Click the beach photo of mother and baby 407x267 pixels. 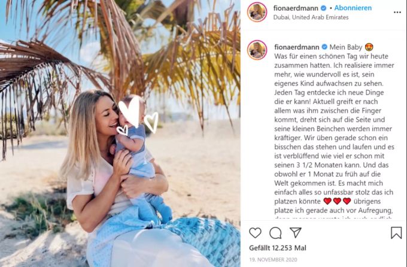pos(120,133)
